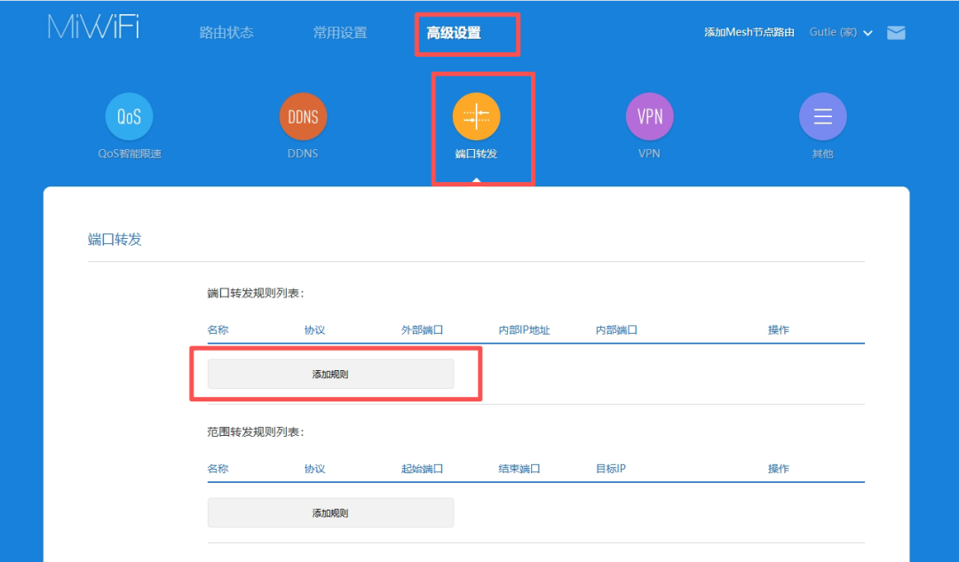
Task: Go to the 常用设置 menu
Action: [339, 32]
